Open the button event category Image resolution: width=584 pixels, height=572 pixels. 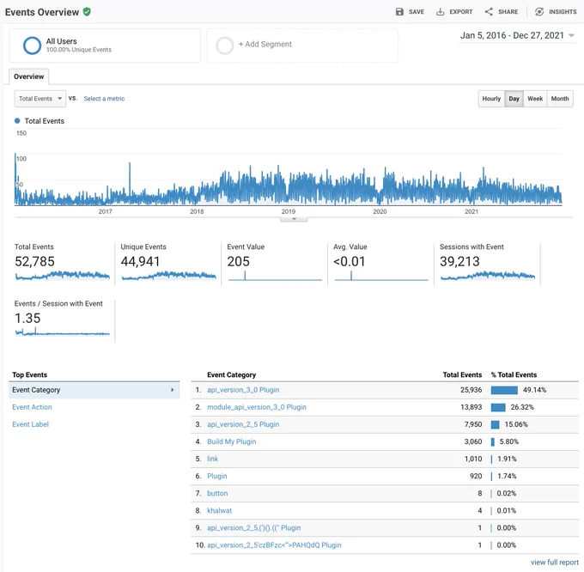pyautogui.click(x=217, y=493)
